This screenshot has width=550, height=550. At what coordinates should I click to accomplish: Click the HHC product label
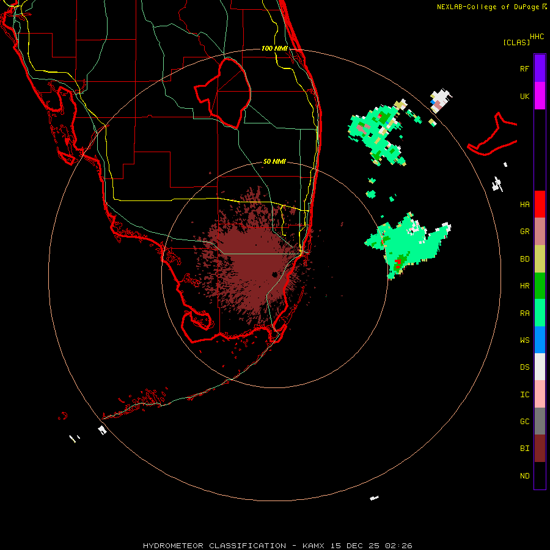[537, 37]
